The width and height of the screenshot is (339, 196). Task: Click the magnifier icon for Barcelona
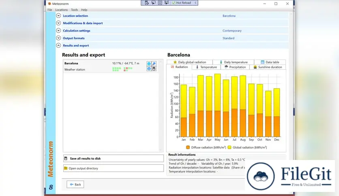pyautogui.click(x=154, y=64)
